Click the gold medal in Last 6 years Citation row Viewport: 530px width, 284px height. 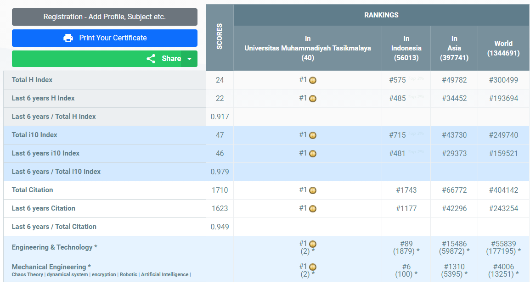click(313, 209)
